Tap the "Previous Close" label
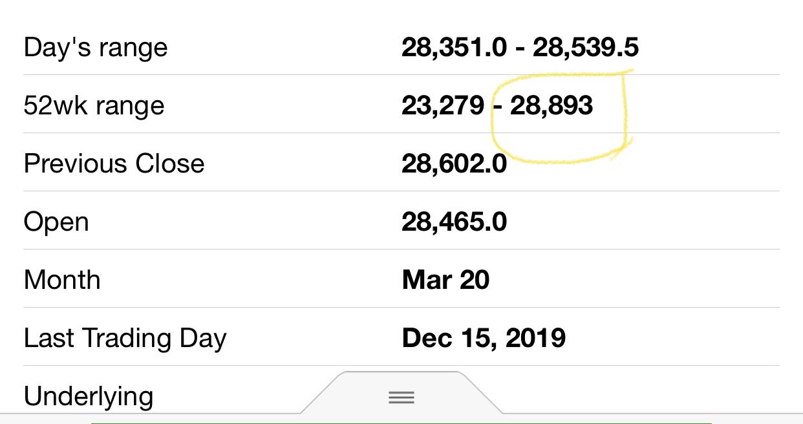Viewport: 803px width, 424px height. 114,164
